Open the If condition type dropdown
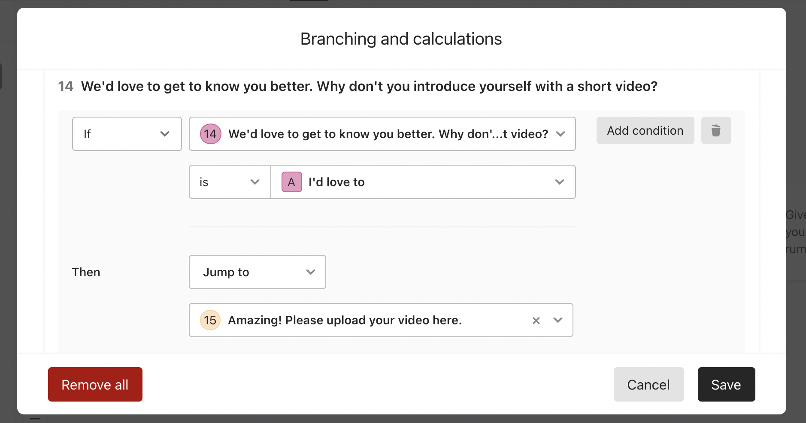This screenshot has width=806, height=423. click(127, 134)
